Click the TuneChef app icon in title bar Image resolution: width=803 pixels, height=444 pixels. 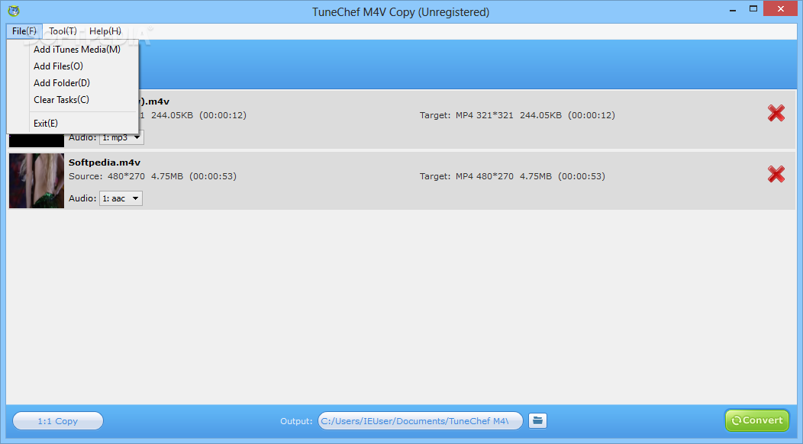coord(14,11)
